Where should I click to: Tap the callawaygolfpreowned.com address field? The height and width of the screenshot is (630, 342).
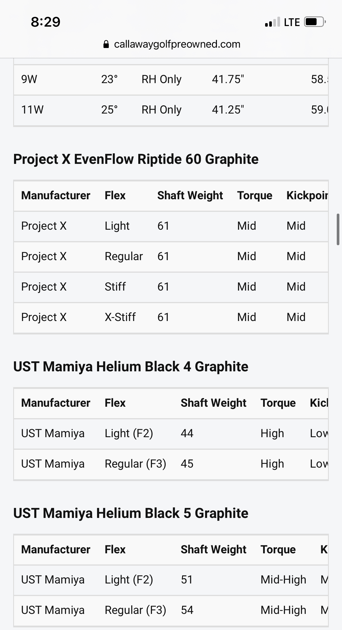click(177, 44)
